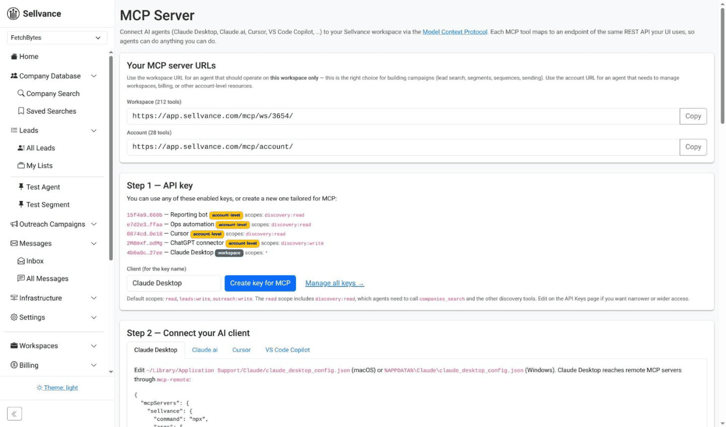726x427 pixels.
Task: Switch to the Claude Desktop tab
Action: pos(156,350)
